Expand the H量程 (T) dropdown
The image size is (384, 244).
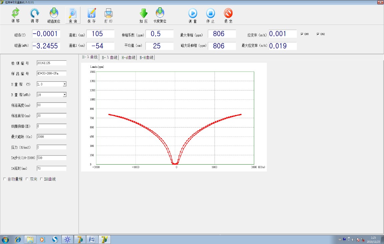[x=64, y=84]
